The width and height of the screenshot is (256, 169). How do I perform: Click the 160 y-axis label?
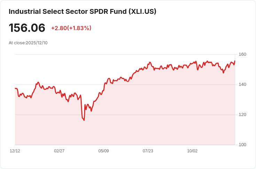coord(242,54)
